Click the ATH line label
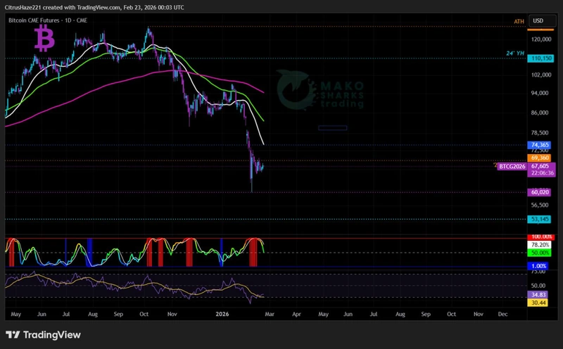563x349 pixels. pyautogui.click(x=519, y=22)
